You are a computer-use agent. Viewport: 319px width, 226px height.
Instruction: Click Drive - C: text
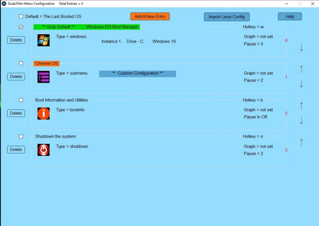pyautogui.click(x=136, y=41)
